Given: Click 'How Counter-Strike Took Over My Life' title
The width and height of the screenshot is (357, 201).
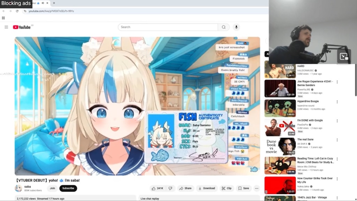Looking at the screenshot, I should (315, 180).
